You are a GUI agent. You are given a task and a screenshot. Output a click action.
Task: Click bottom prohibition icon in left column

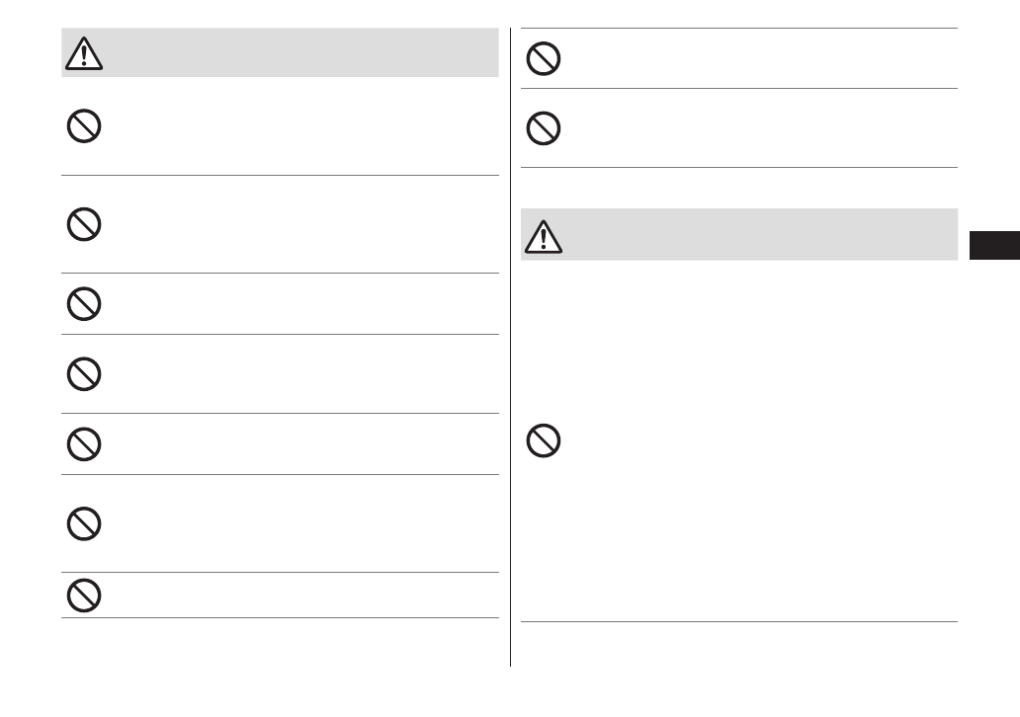[x=84, y=595]
